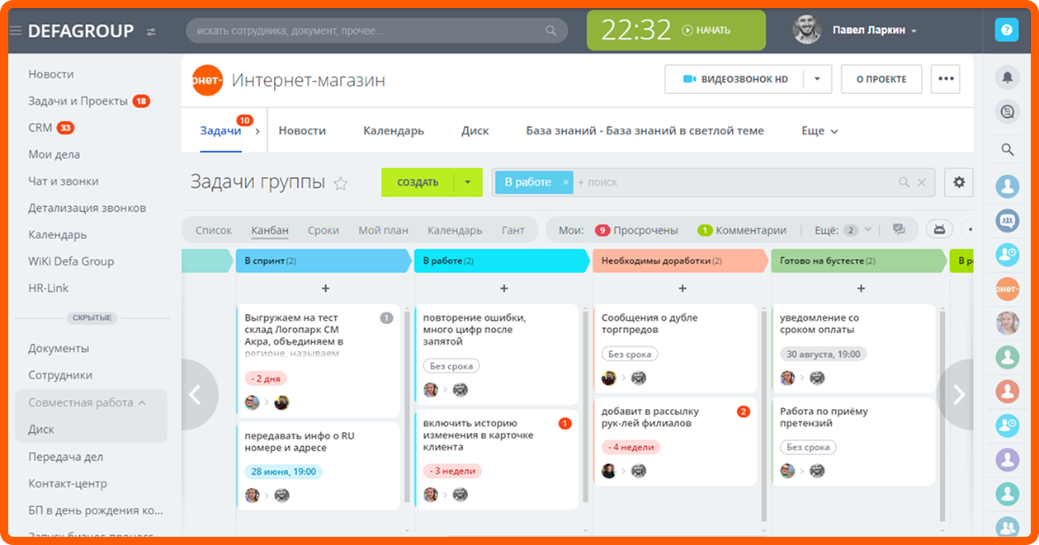Screen dimensions: 1039x545
Task: Toggle the Просрочены overdue filter
Action: (636, 230)
